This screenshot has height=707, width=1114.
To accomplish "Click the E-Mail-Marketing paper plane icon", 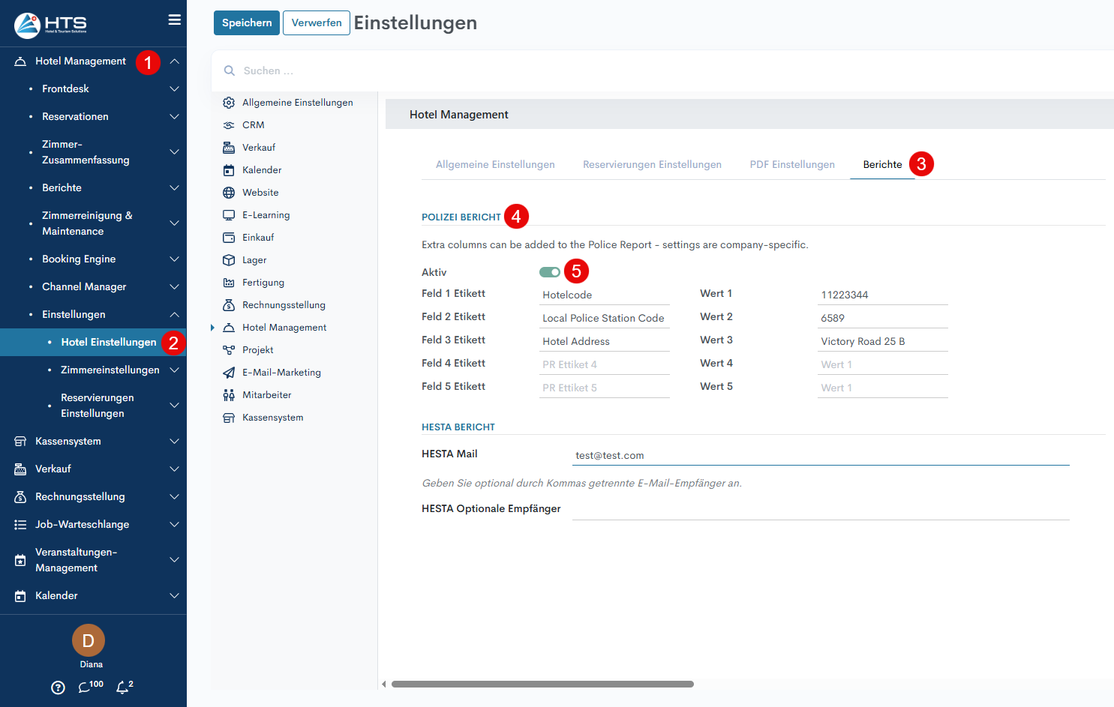I will click(229, 373).
